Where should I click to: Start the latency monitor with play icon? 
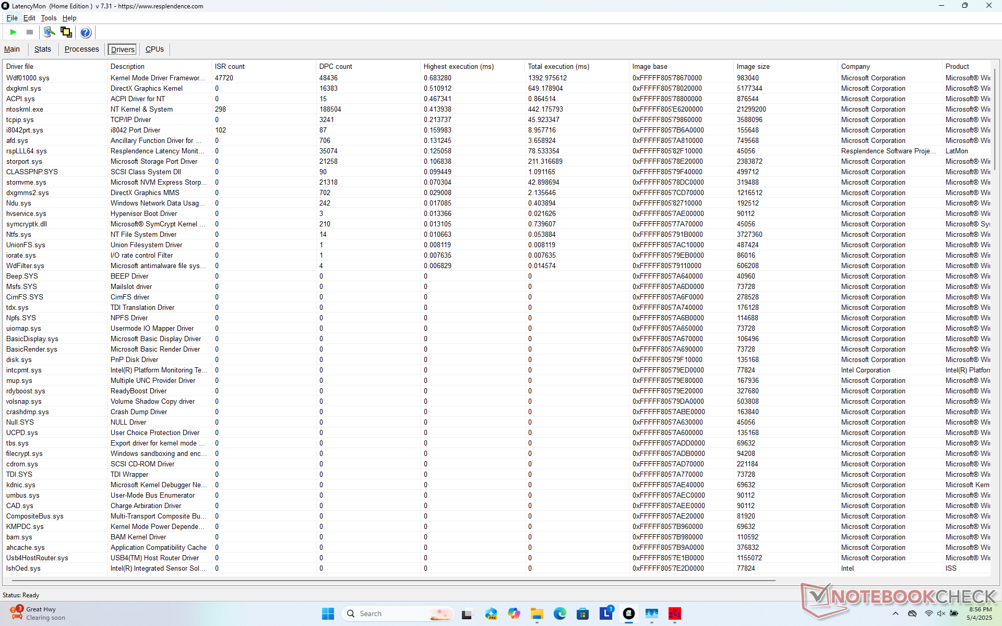[x=13, y=32]
